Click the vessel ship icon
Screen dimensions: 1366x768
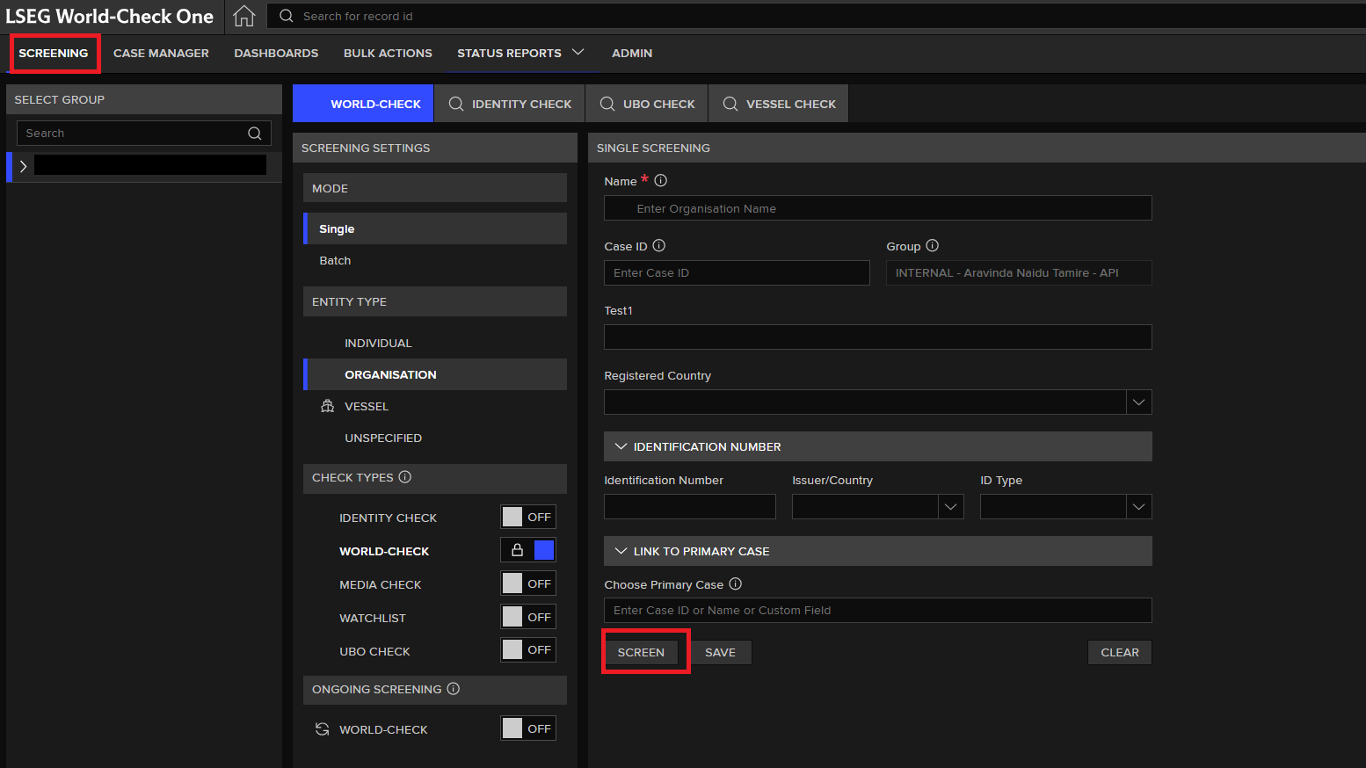click(x=328, y=406)
